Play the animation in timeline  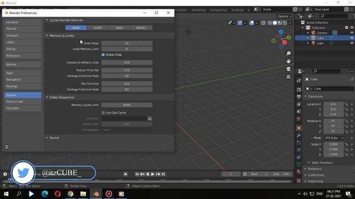(153, 174)
